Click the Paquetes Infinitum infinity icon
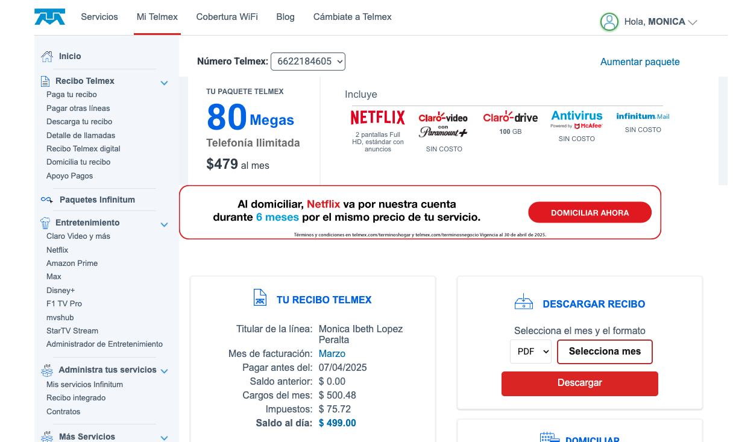Screen dimensions: 733x442 pos(47,200)
